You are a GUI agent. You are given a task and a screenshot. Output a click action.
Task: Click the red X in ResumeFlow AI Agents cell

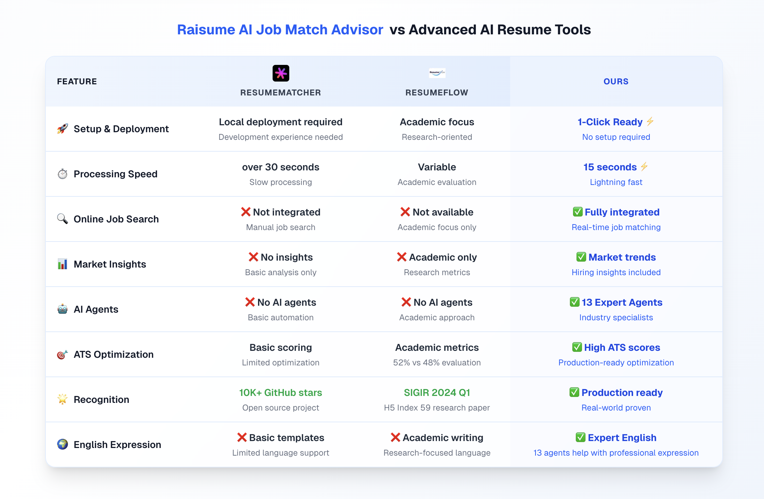[406, 302]
